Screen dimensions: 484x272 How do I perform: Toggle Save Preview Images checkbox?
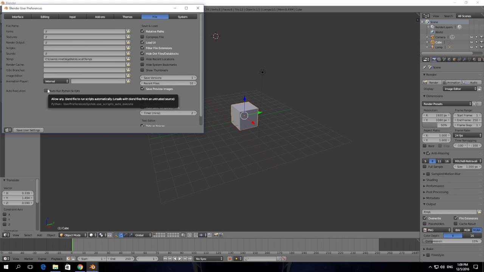[x=143, y=89]
